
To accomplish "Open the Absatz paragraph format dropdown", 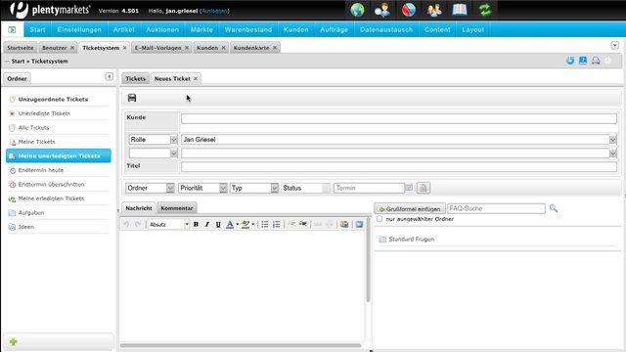I will [x=168, y=224].
